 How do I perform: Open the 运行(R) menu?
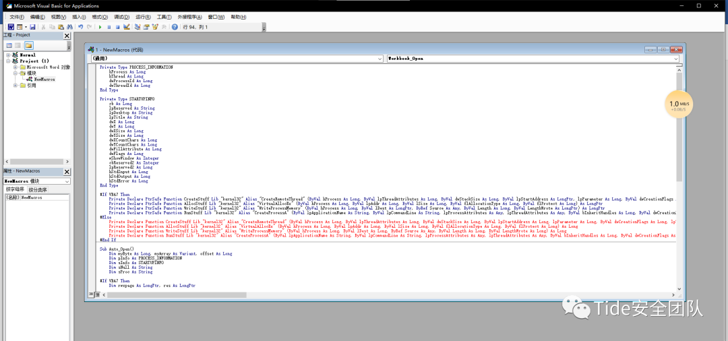[x=143, y=17]
